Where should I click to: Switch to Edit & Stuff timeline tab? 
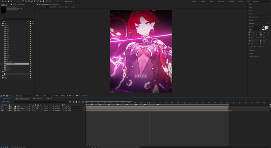(39, 99)
